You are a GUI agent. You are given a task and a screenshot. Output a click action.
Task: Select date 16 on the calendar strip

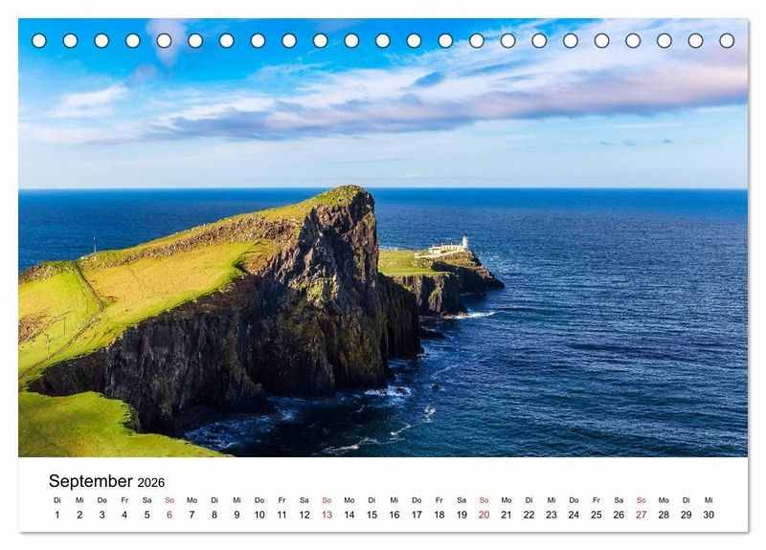click(x=394, y=515)
